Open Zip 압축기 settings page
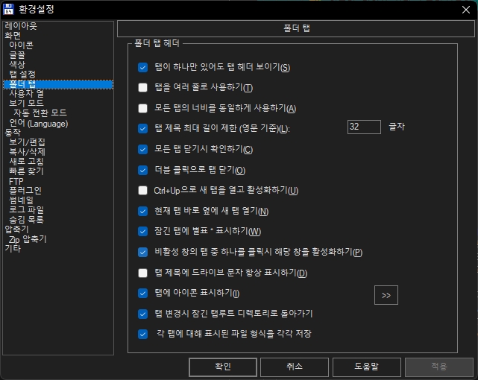The width and height of the screenshot is (478, 380). point(28,239)
